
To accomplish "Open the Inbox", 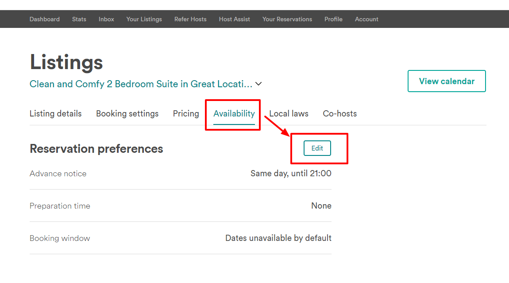I will tap(107, 19).
